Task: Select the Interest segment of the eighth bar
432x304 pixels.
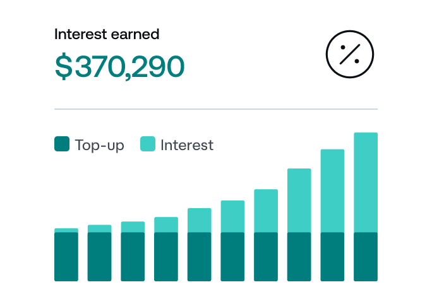Action: coord(299,201)
